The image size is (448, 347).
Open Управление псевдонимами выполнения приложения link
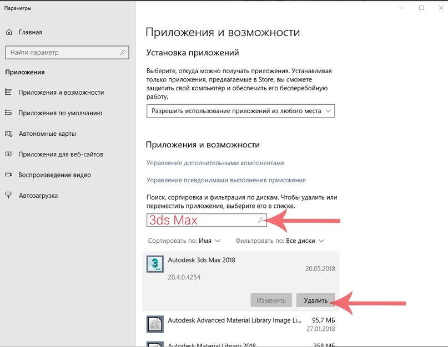click(x=226, y=180)
